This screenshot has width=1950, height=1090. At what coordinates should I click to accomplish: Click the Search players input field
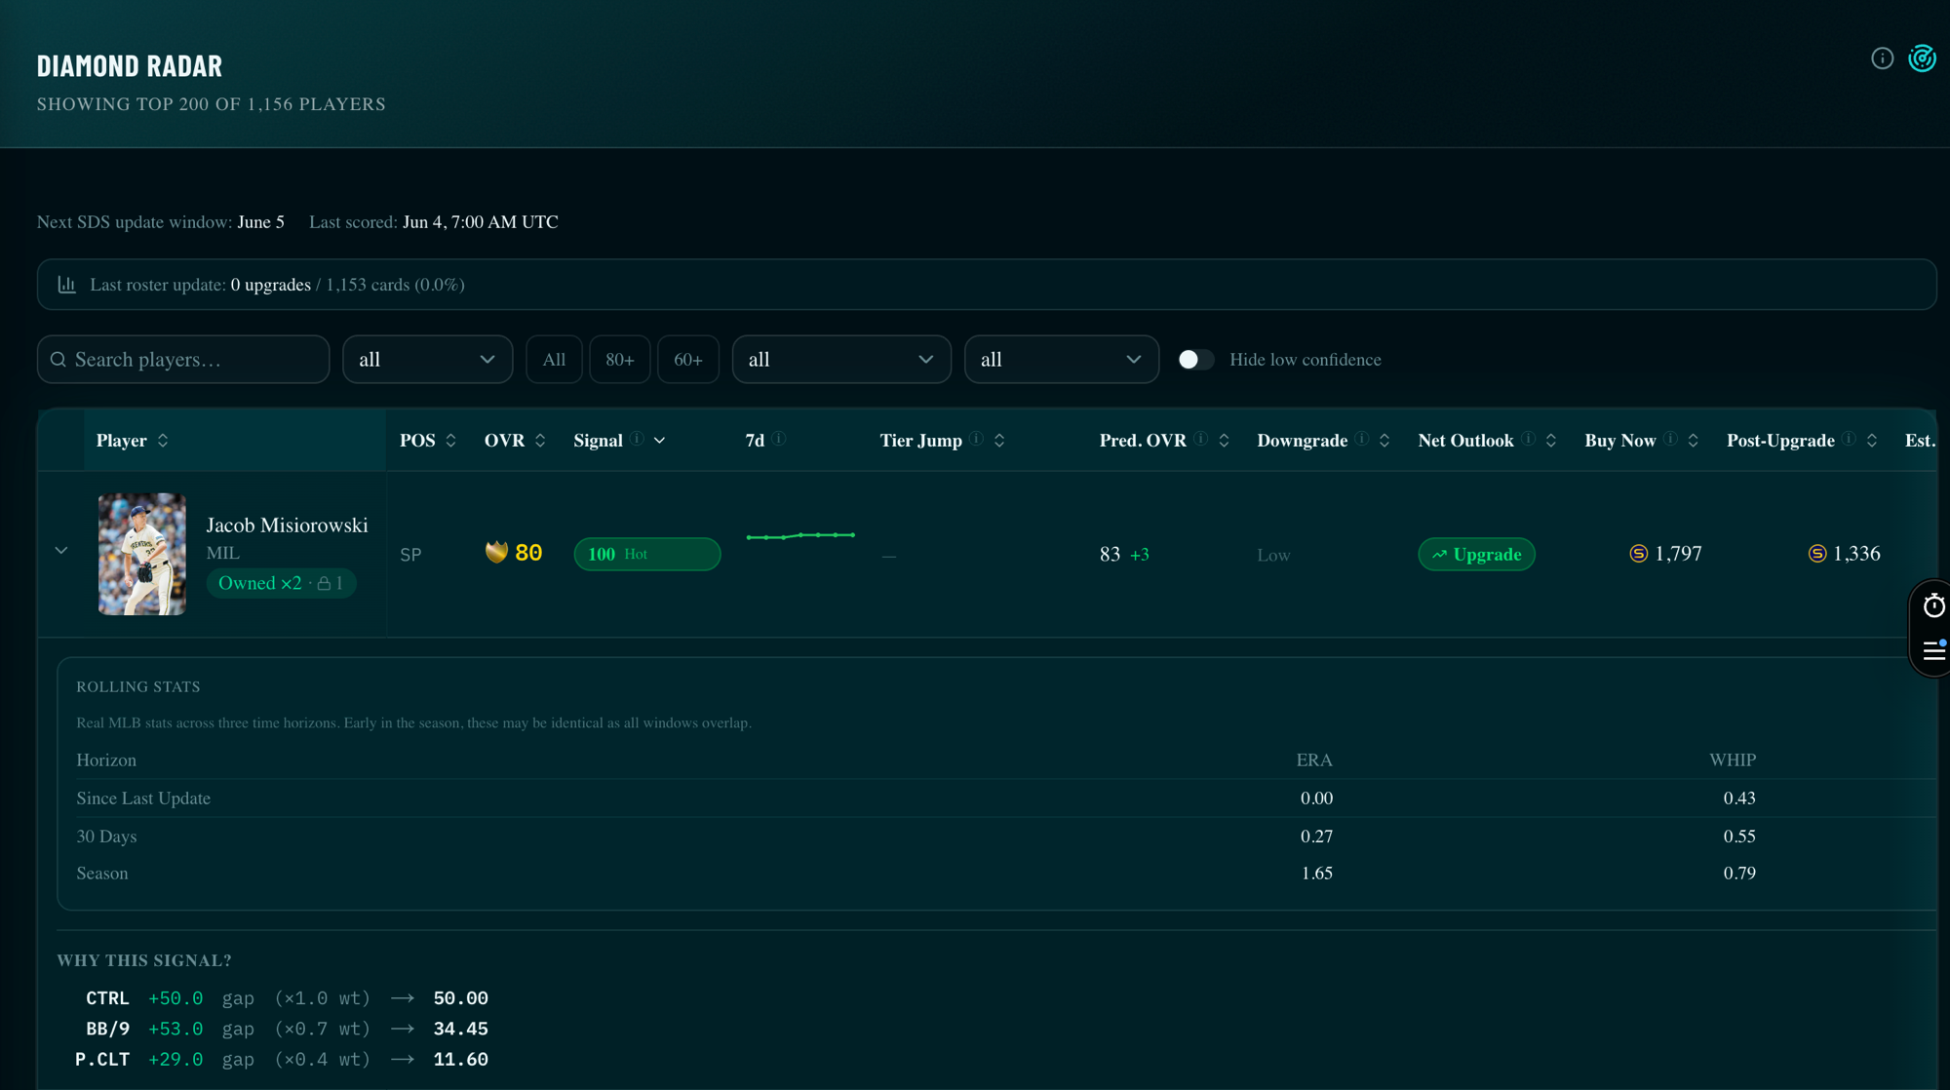pos(183,360)
